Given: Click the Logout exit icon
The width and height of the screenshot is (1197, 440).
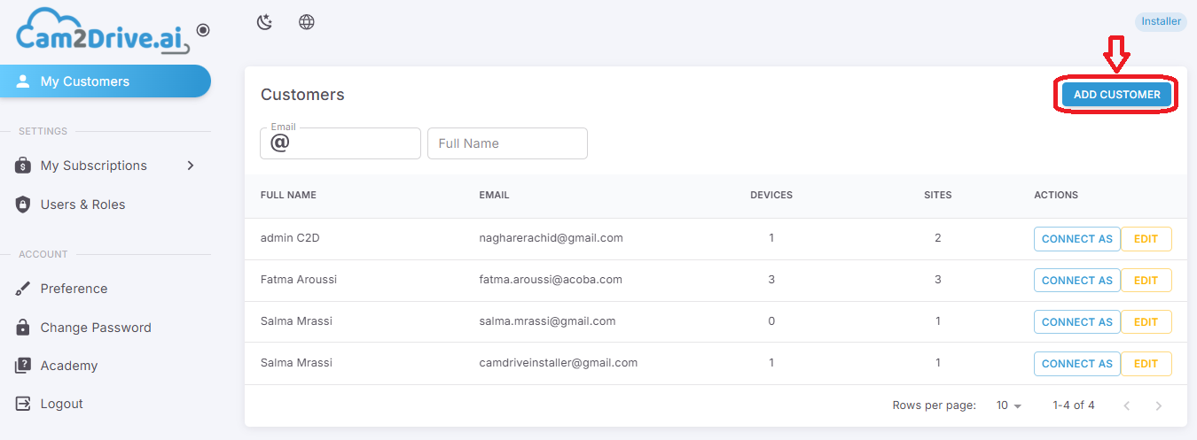Looking at the screenshot, I should [24, 404].
